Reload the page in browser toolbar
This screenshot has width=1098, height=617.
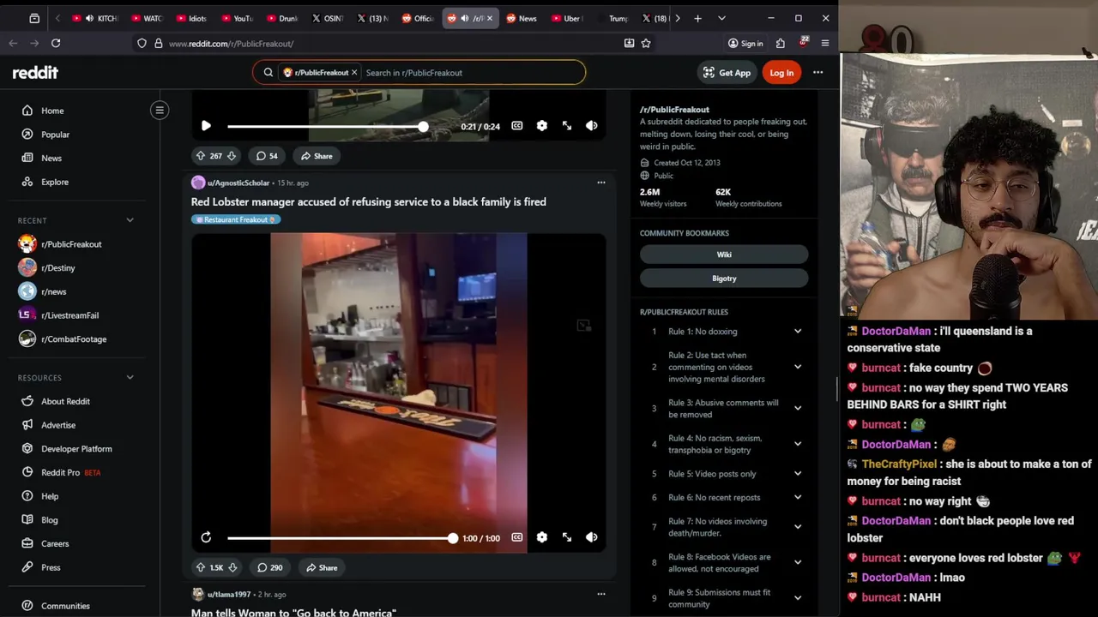pos(56,43)
